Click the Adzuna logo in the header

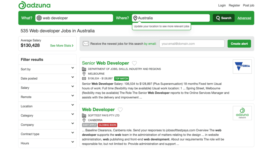(35, 5)
